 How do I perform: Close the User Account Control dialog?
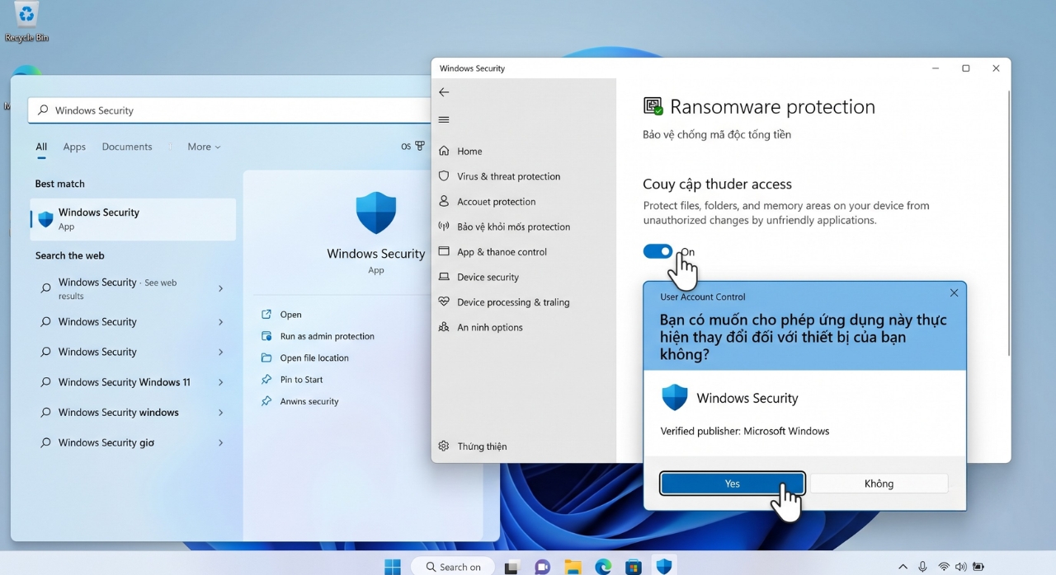954,292
